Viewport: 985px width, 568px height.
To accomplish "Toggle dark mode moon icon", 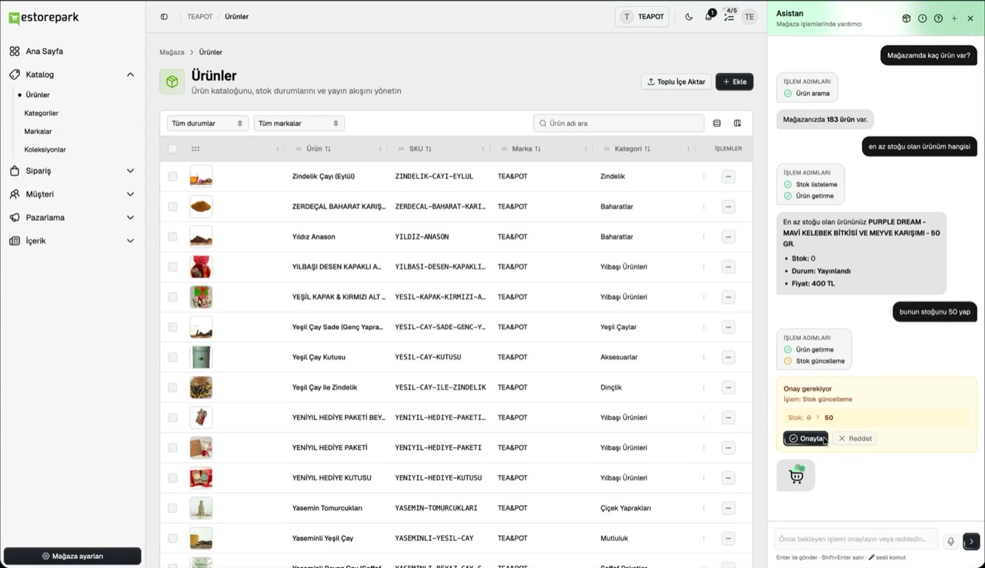I will click(689, 17).
